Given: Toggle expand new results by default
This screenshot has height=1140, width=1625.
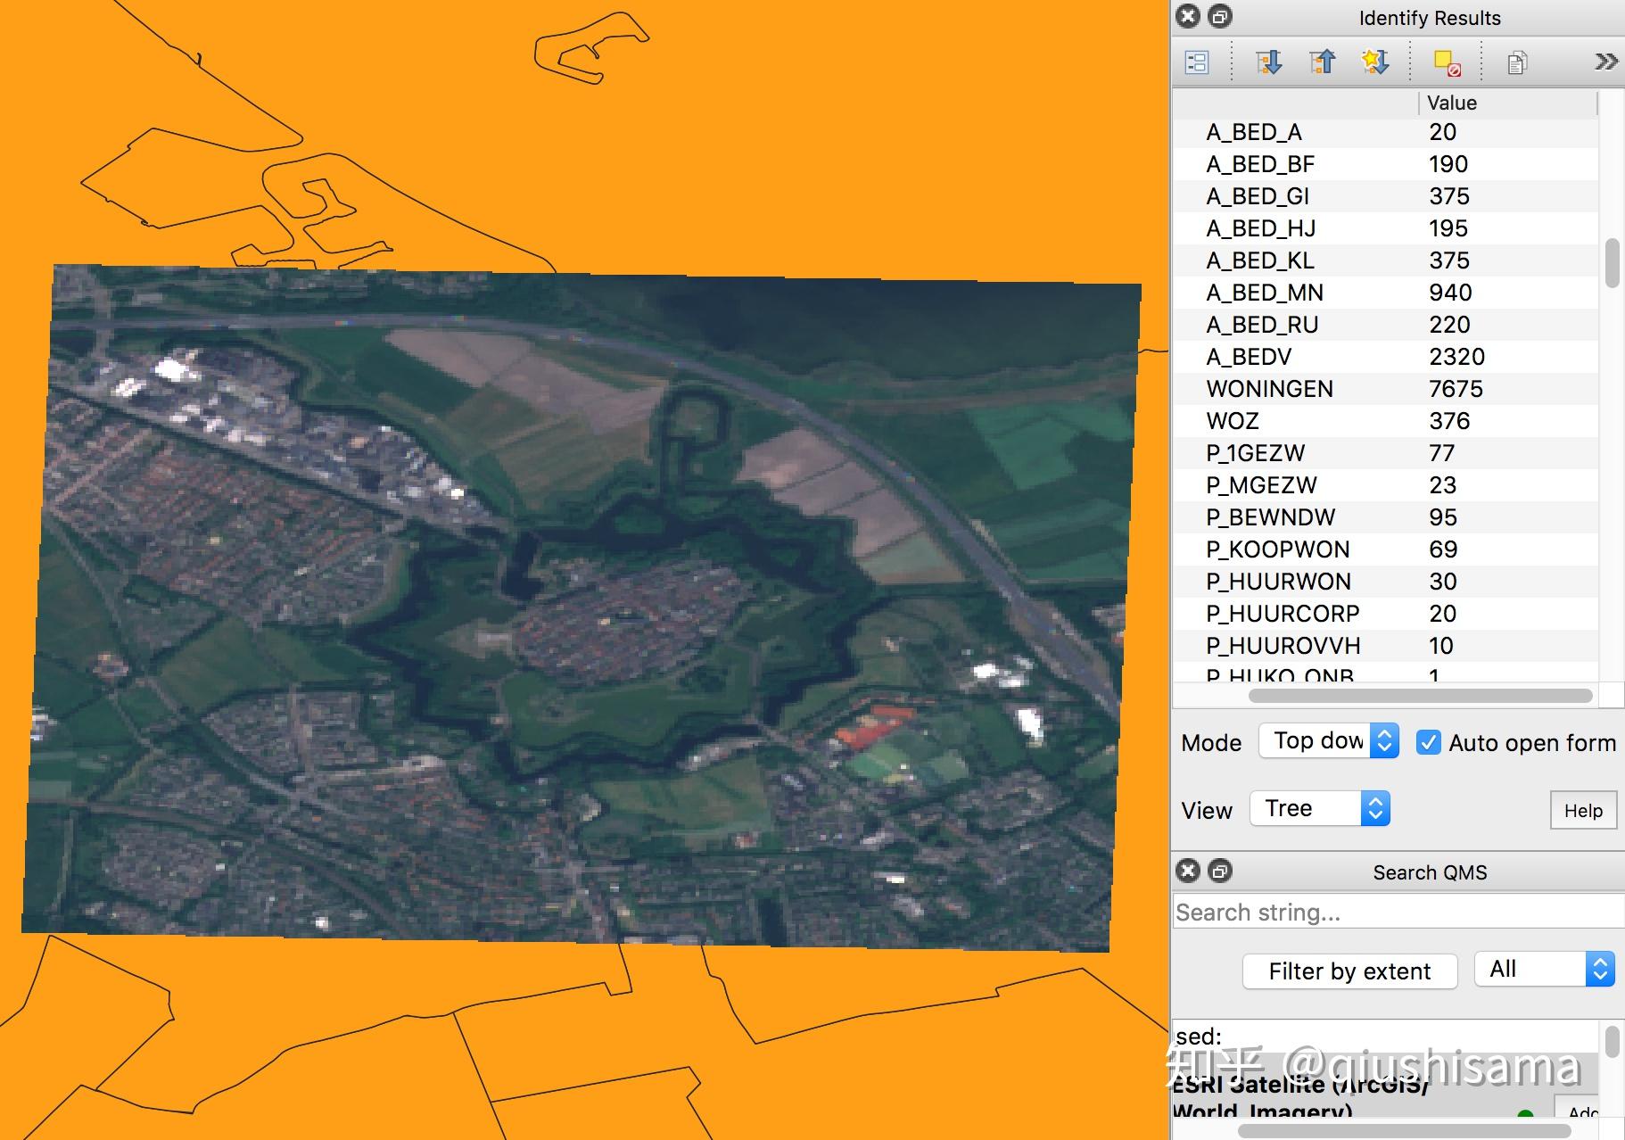Looking at the screenshot, I should coord(1375,62).
